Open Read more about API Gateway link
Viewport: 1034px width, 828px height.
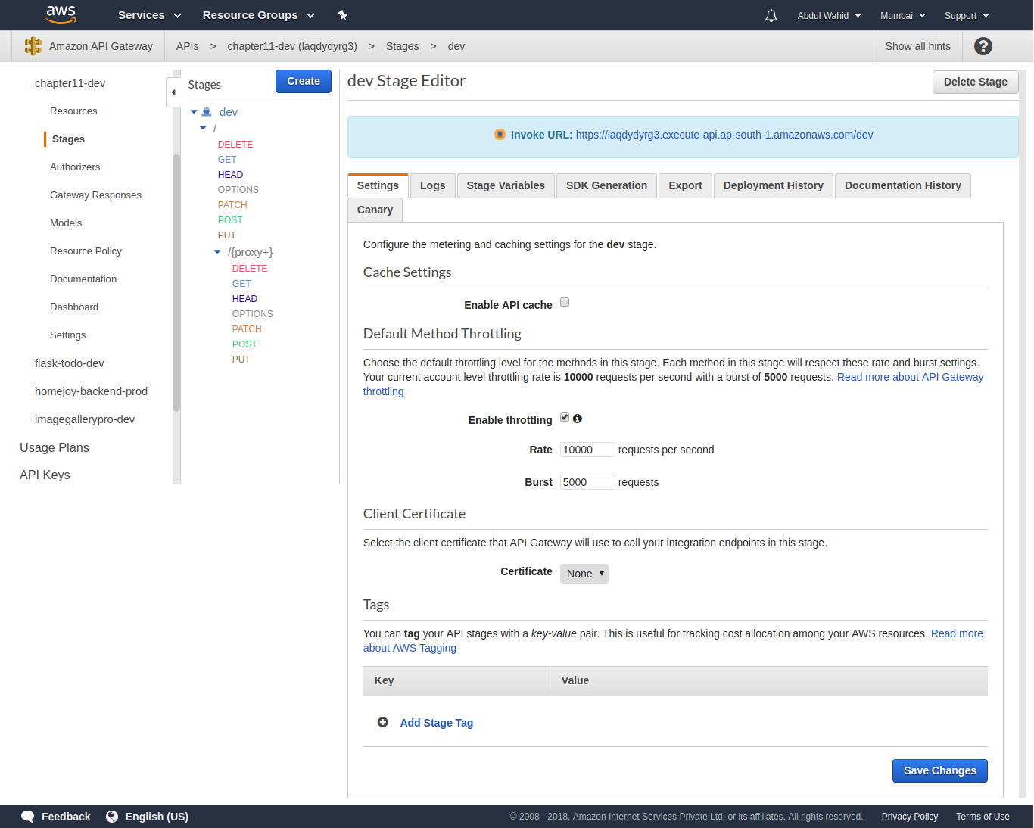click(x=911, y=377)
